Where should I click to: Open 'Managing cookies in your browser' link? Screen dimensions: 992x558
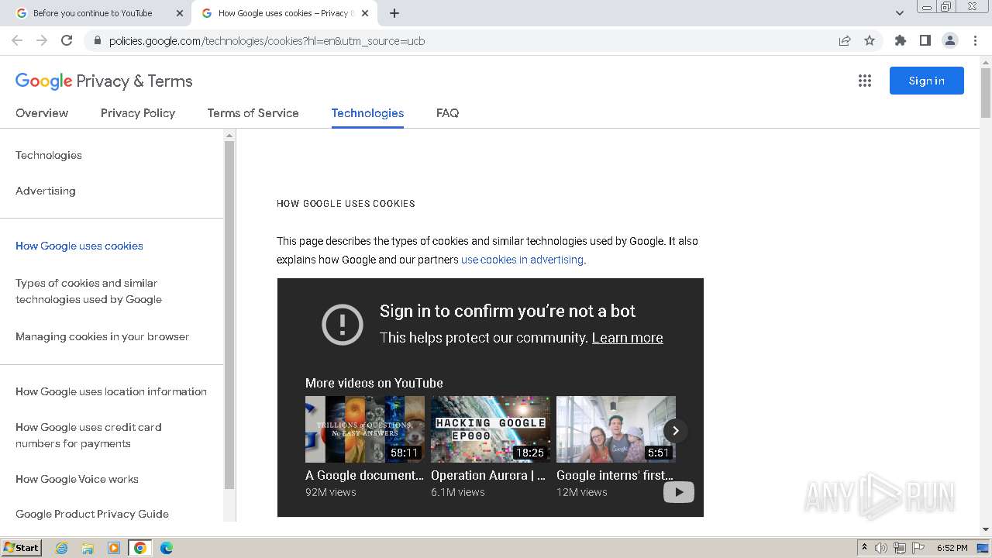point(102,336)
